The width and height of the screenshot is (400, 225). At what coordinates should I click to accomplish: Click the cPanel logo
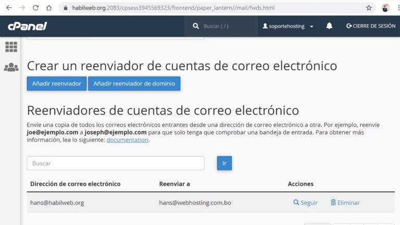pos(28,26)
